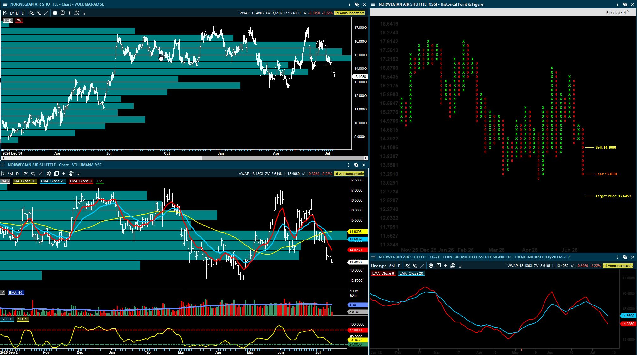Open symbol search in Point & Figure title bar
The width and height of the screenshot is (637, 355).
point(625,4)
